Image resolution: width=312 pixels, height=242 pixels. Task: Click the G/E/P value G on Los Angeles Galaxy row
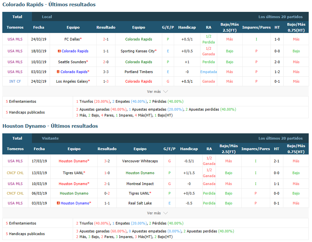pyautogui.click(x=168, y=81)
